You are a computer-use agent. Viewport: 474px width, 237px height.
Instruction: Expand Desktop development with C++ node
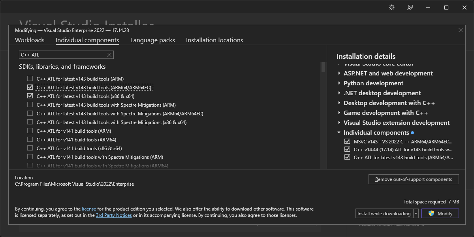click(x=339, y=103)
